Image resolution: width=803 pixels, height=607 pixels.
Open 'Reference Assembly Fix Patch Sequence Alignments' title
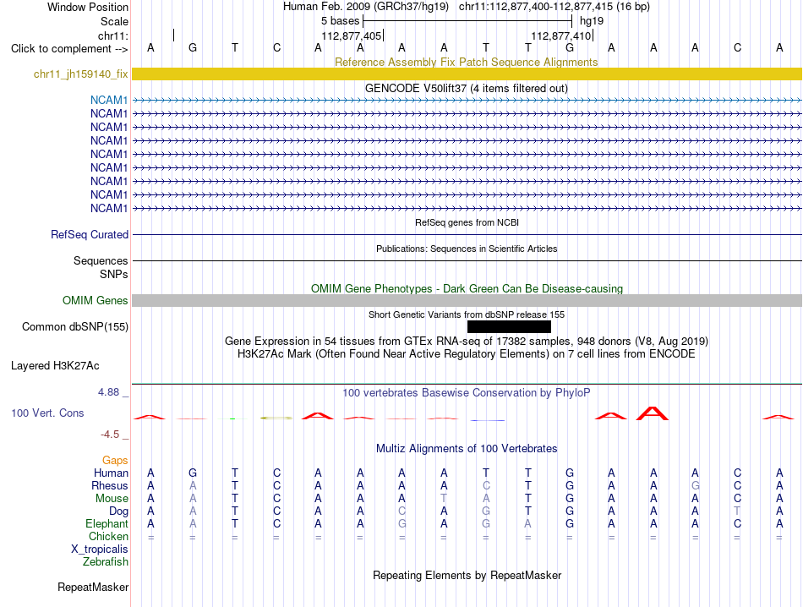pos(466,62)
